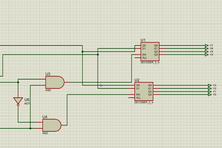The width and height of the screenshot is (222, 148).
Task: Select the U1 decoder component body
Action: click(x=150, y=51)
